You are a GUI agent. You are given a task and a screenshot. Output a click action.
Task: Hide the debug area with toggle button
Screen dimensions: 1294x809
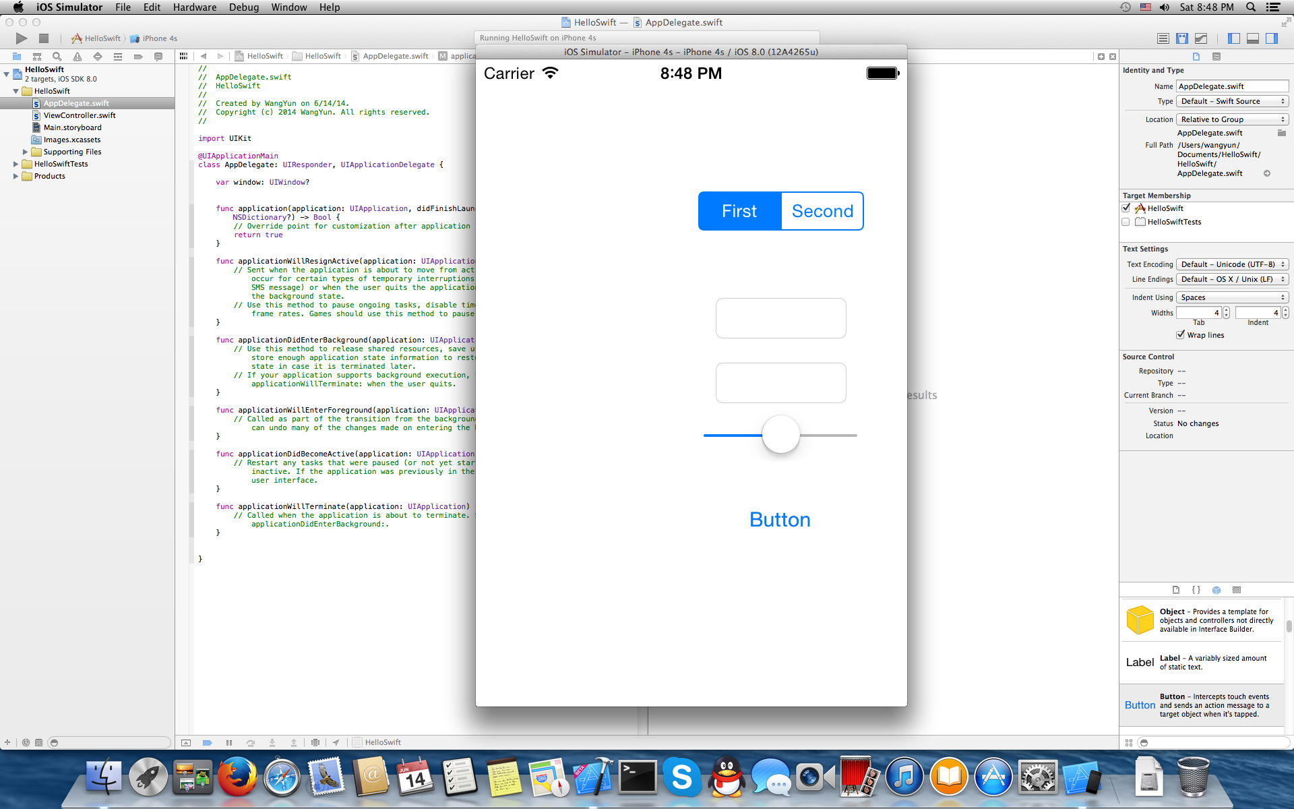pyautogui.click(x=186, y=742)
